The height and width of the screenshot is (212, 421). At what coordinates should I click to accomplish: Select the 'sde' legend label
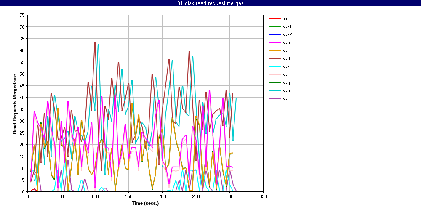pyautogui.click(x=286, y=66)
